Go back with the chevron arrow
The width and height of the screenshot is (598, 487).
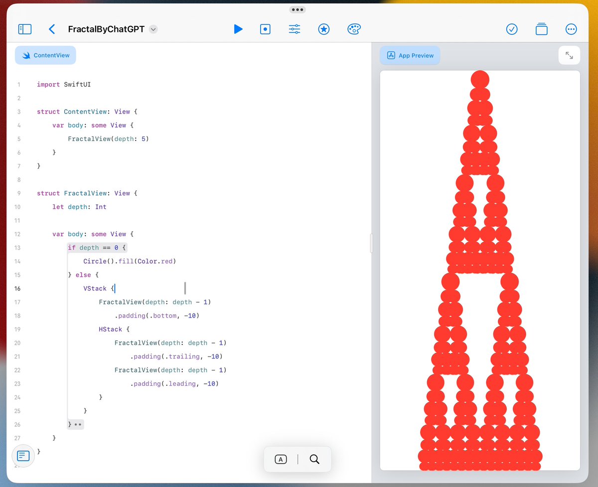click(52, 29)
